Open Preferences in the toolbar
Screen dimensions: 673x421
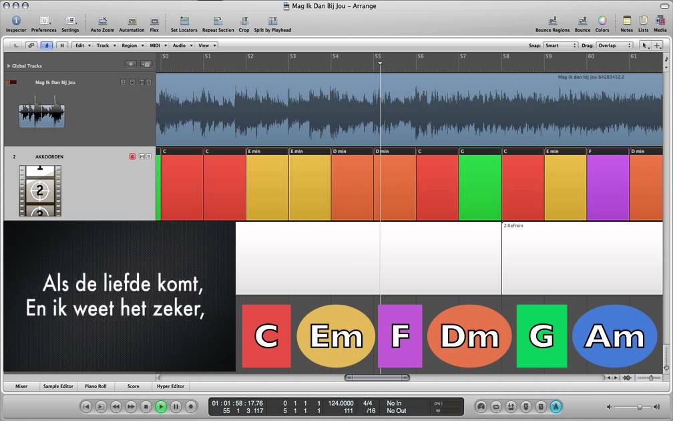click(44, 23)
